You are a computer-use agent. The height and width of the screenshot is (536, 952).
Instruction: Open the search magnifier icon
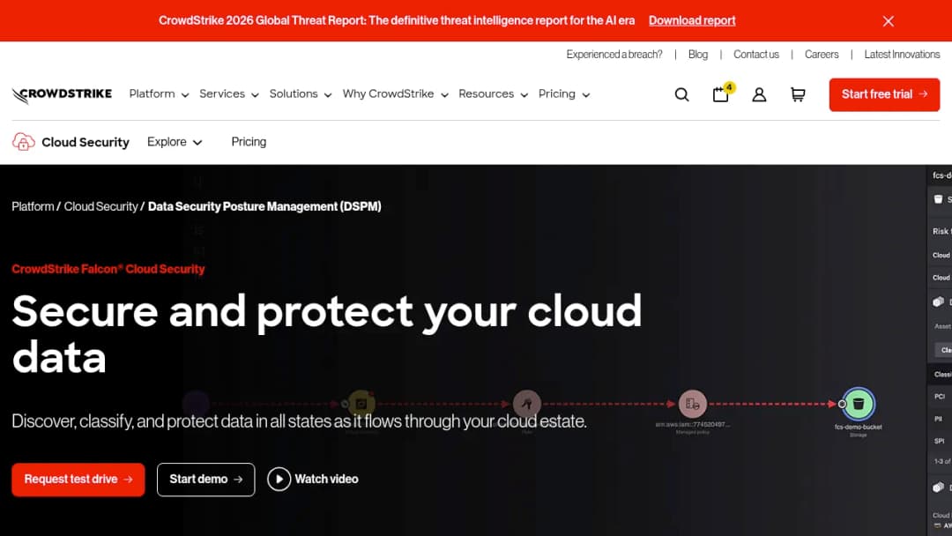(x=681, y=94)
